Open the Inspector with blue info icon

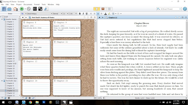(185, 9)
